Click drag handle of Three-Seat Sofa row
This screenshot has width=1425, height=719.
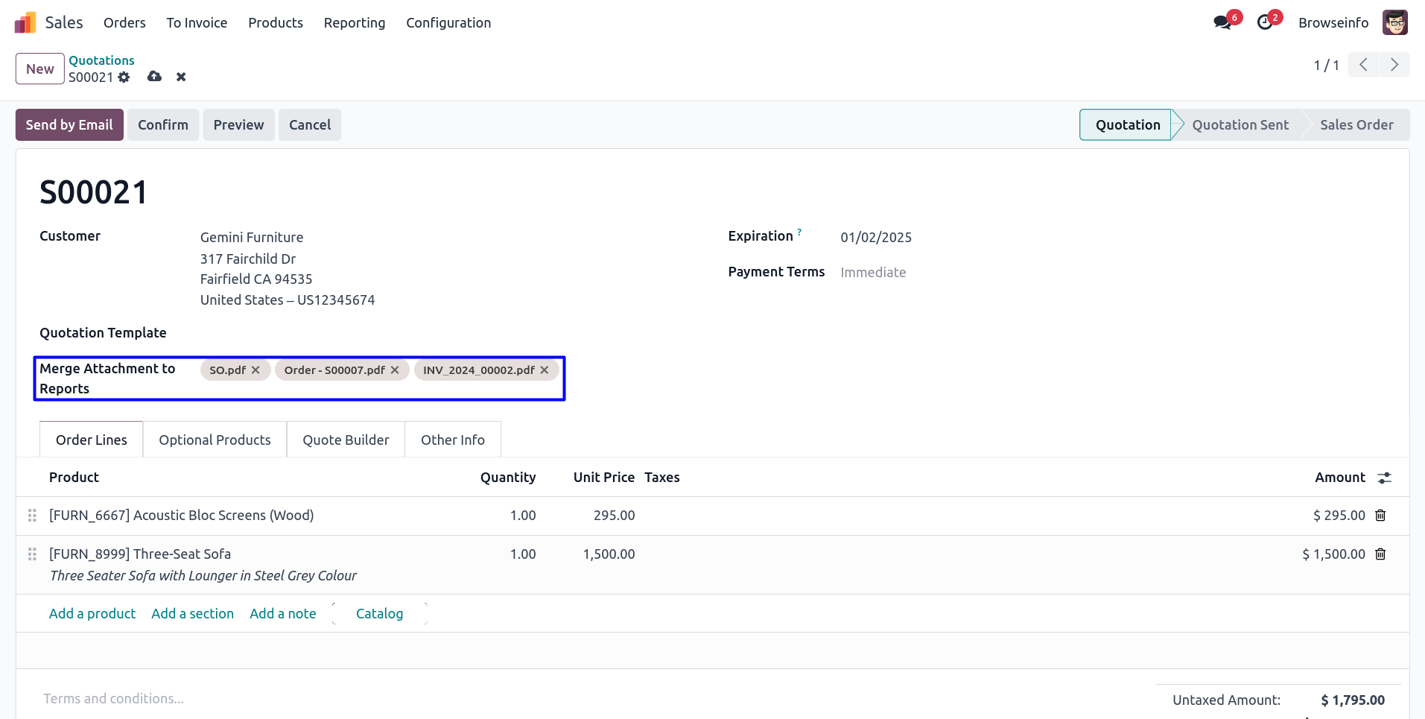click(32, 554)
